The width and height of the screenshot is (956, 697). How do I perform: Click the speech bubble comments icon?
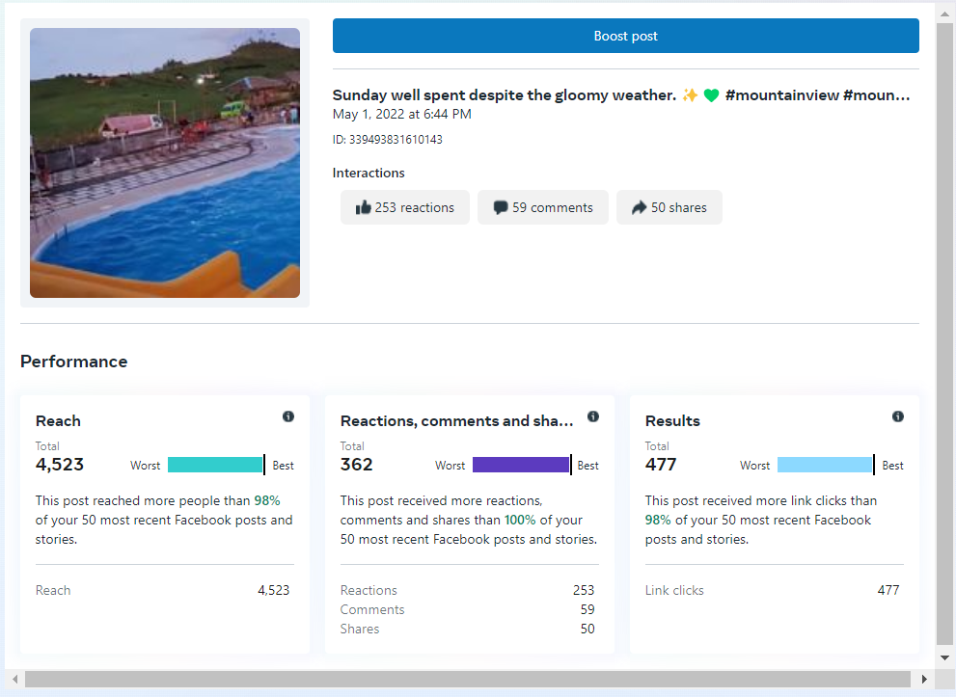click(x=501, y=207)
